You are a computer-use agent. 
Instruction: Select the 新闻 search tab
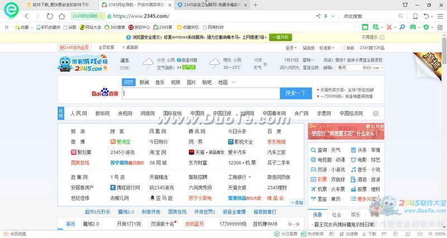(144, 82)
